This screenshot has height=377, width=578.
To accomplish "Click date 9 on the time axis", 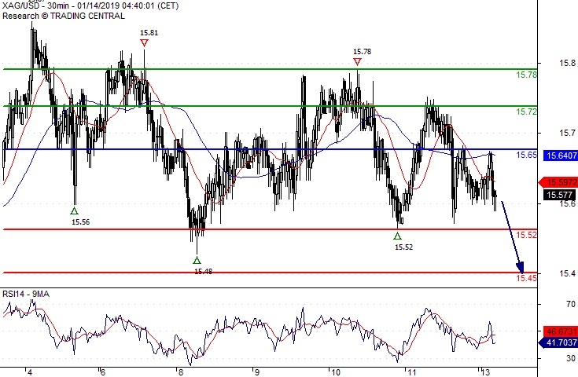I will (257, 372).
